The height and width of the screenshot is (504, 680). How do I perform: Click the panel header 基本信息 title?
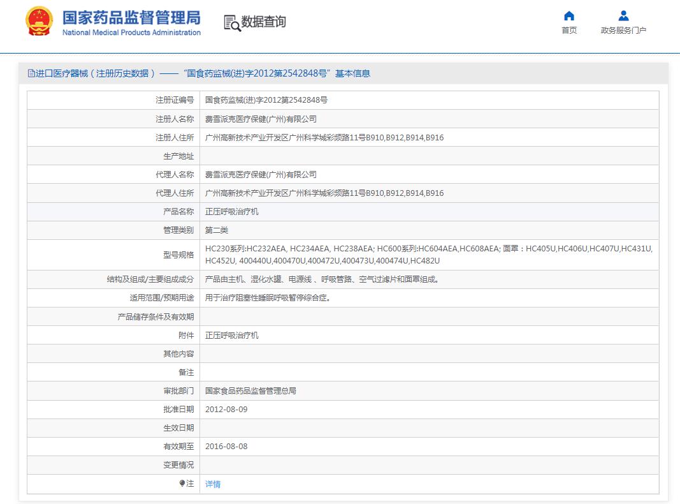pos(199,73)
